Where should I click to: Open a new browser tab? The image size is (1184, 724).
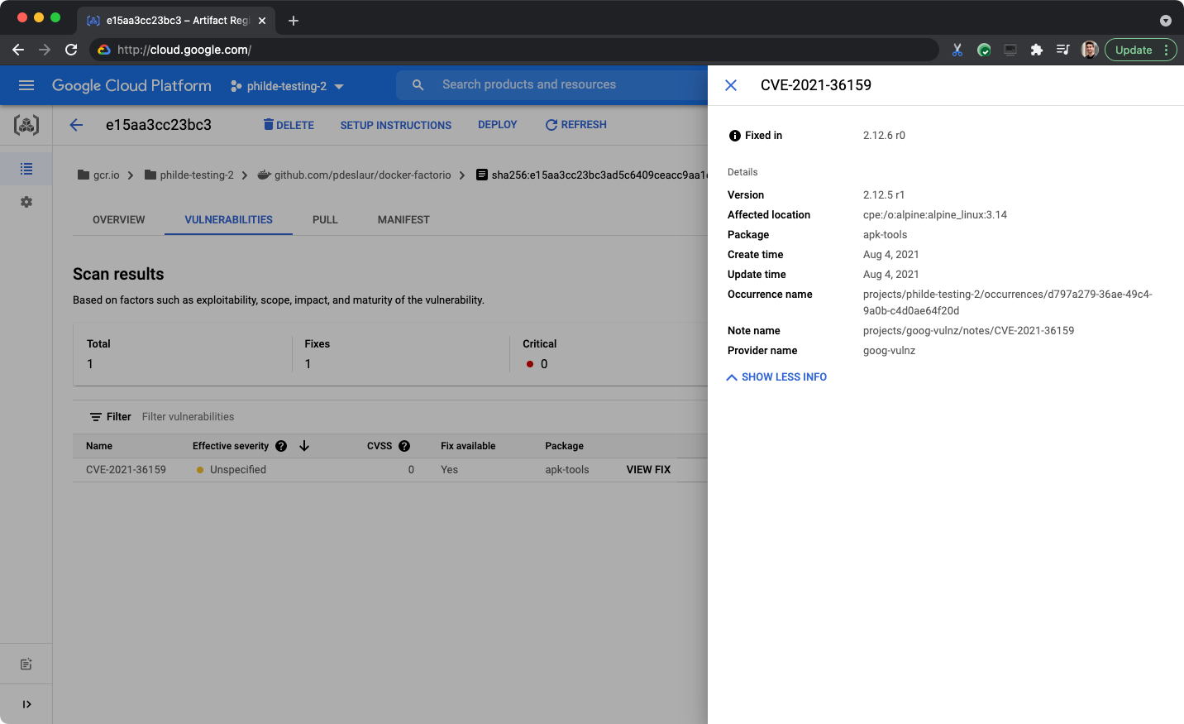[x=294, y=21]
